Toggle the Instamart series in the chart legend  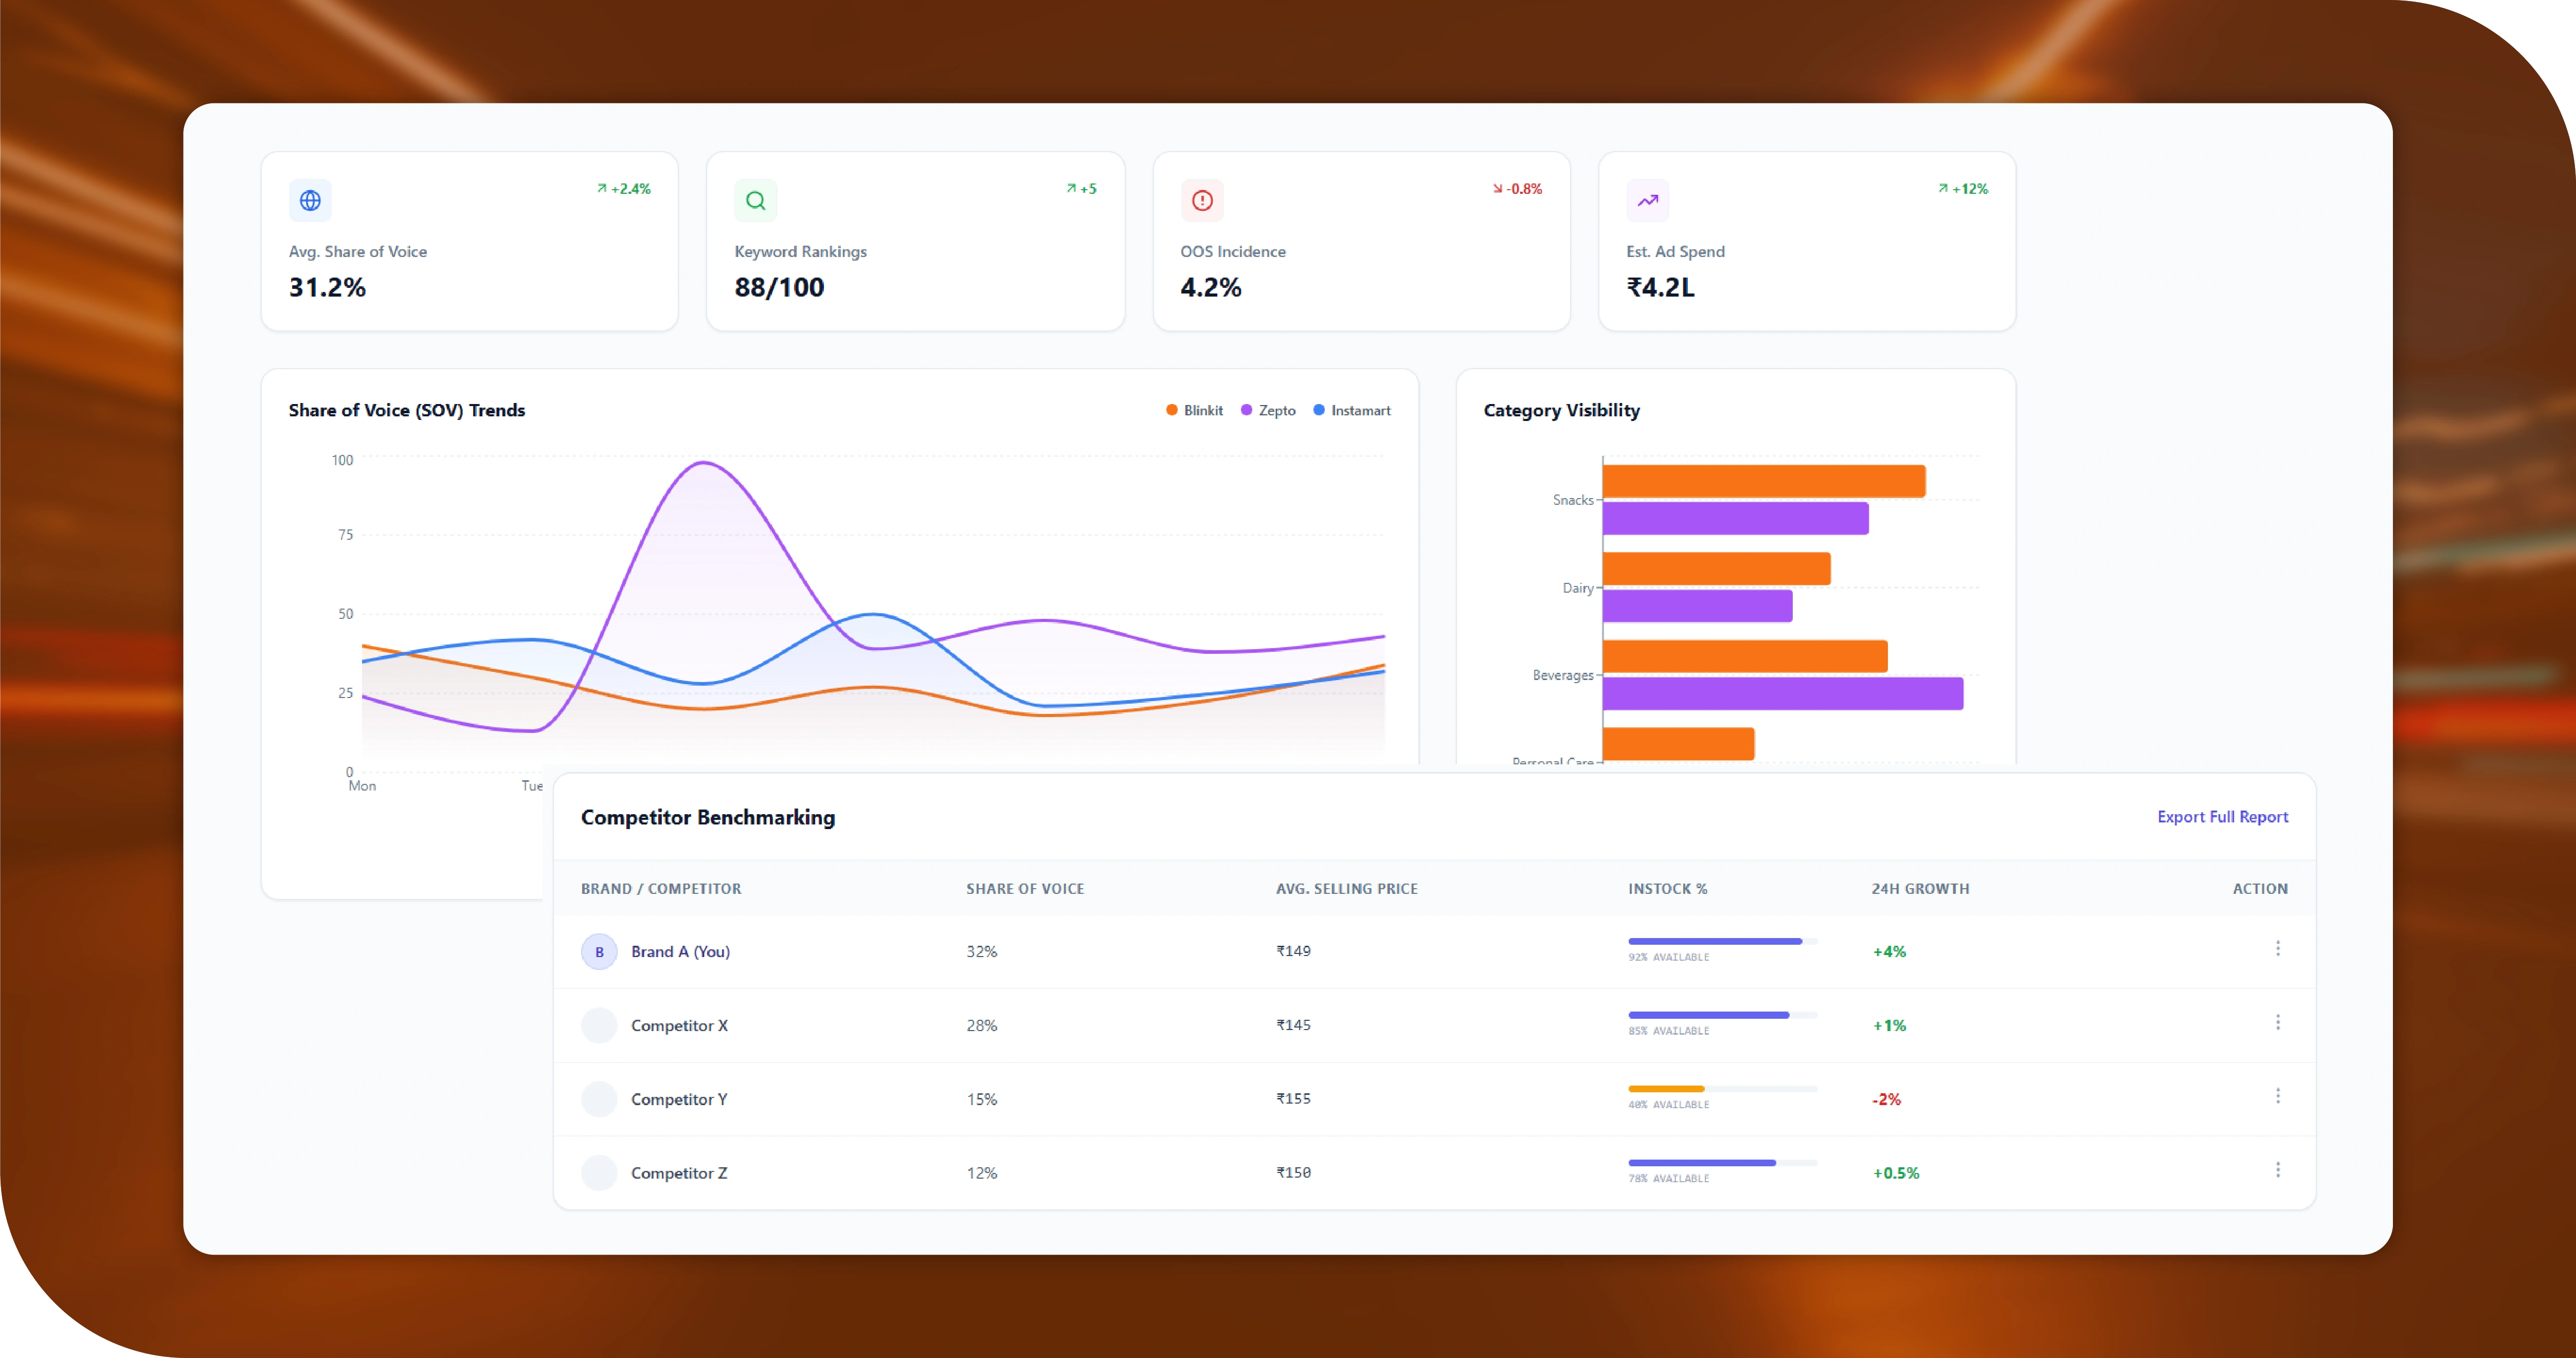click(x=1351, y=411)
